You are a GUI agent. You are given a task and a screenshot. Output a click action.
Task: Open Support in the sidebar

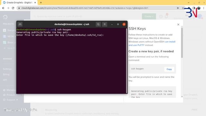tap(11, 100)
